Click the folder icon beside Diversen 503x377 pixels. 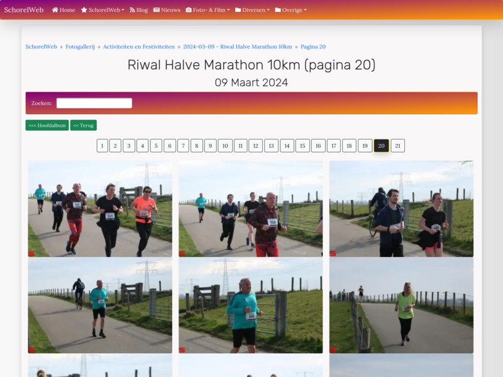coord(238,10)
